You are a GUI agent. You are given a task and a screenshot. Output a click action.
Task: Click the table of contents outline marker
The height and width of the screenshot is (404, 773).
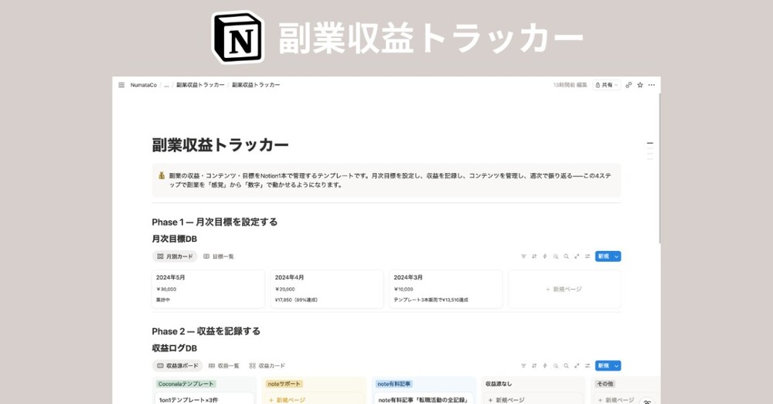pos(650,151)
